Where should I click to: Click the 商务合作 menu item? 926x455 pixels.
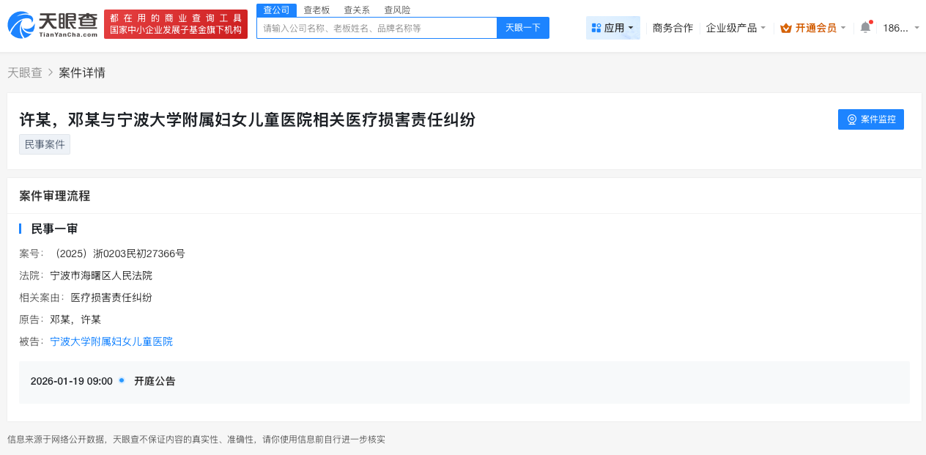(672, 26)
